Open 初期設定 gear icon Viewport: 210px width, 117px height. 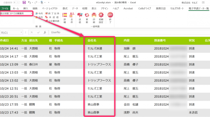(101, 15)
